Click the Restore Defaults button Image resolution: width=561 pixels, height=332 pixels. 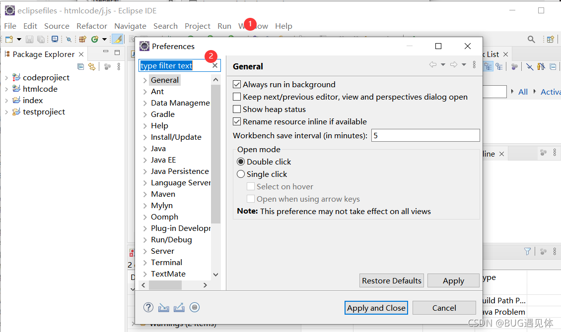[x=391, y=280]
